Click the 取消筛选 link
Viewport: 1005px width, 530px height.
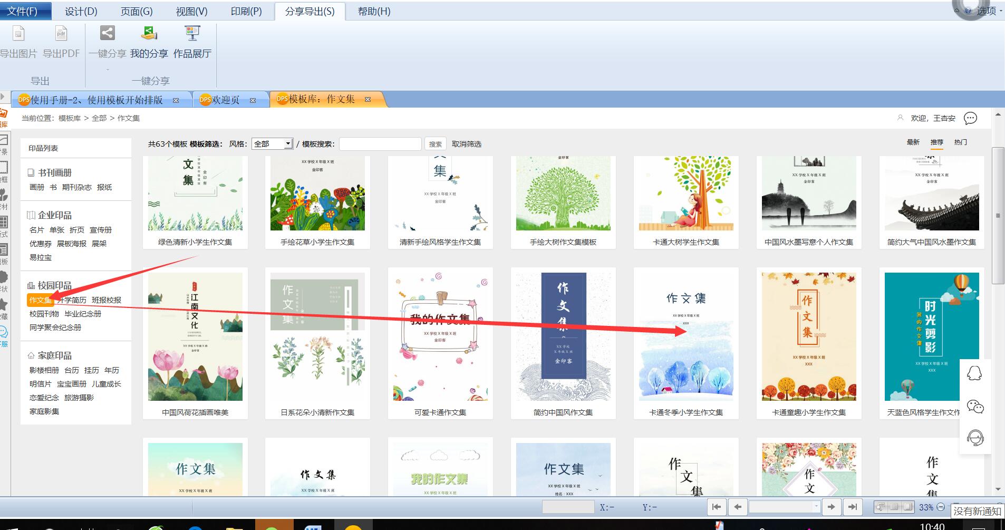click(467, 144)
